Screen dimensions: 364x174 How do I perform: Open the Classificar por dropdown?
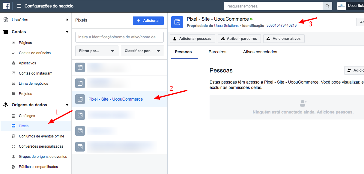pos(142,51)
